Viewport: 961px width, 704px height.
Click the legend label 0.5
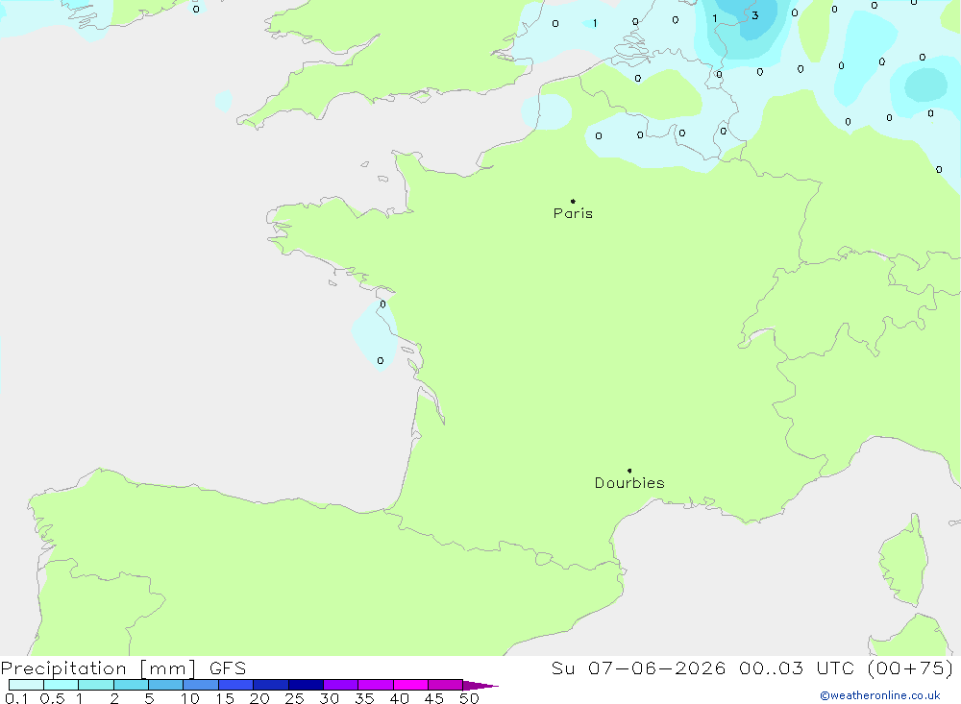[x=52, y=698]
